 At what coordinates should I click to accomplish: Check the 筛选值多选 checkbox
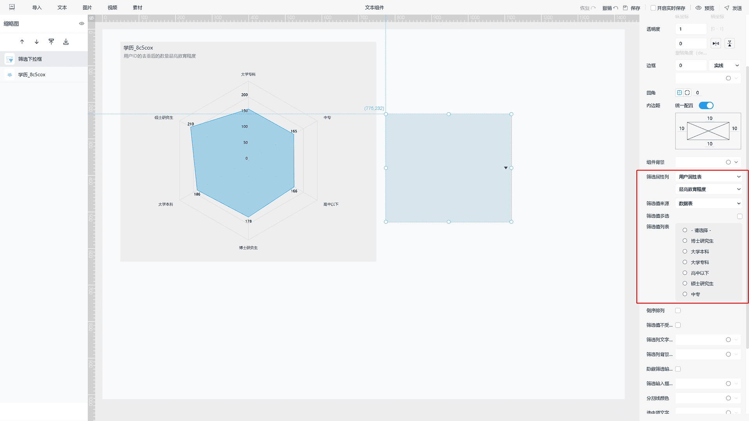[740, 216]
